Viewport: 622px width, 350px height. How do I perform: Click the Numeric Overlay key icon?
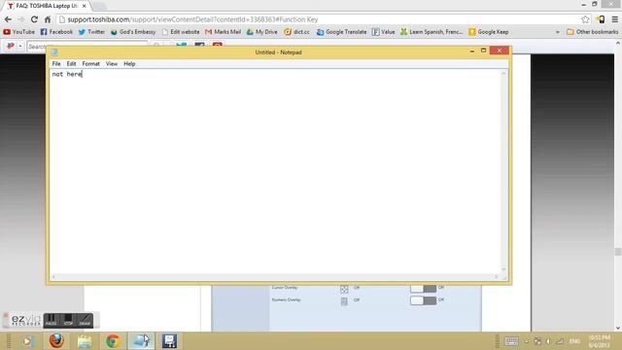344,301
